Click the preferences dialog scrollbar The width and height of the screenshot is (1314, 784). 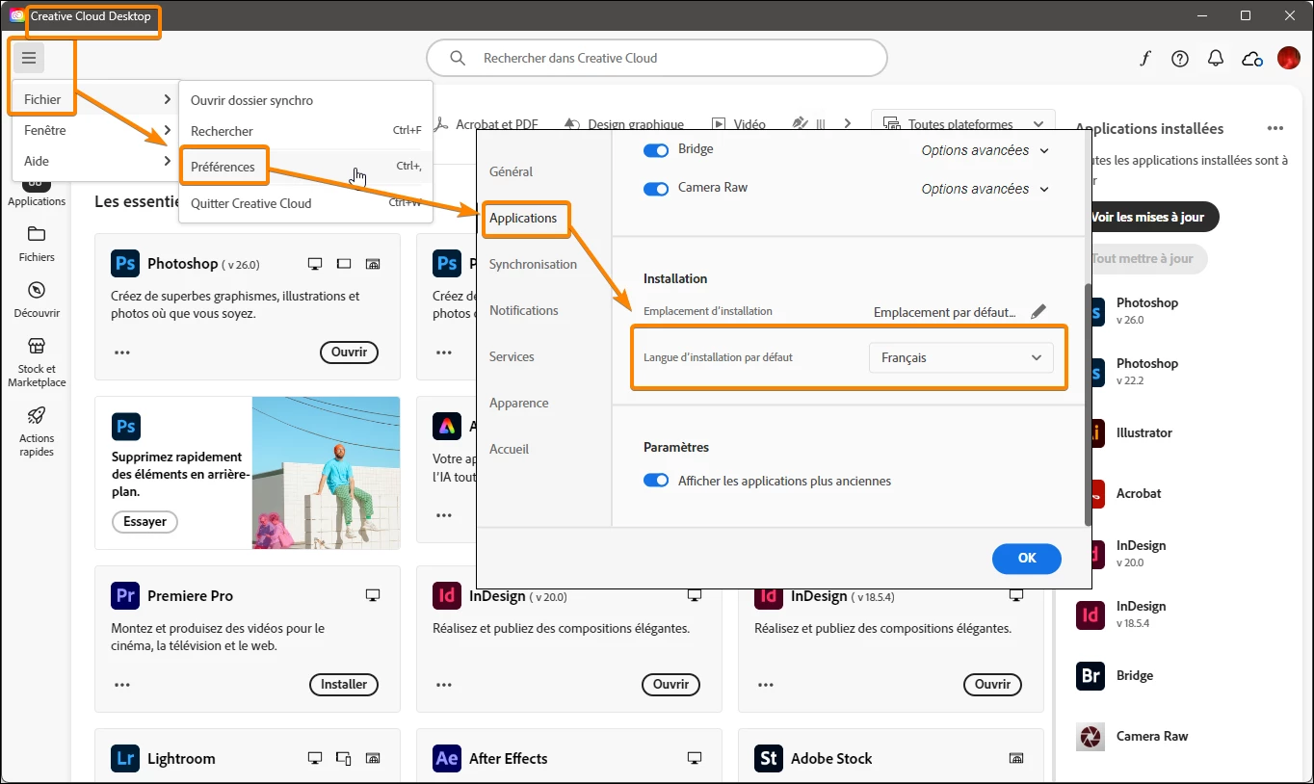click(x=1089, y=405)
